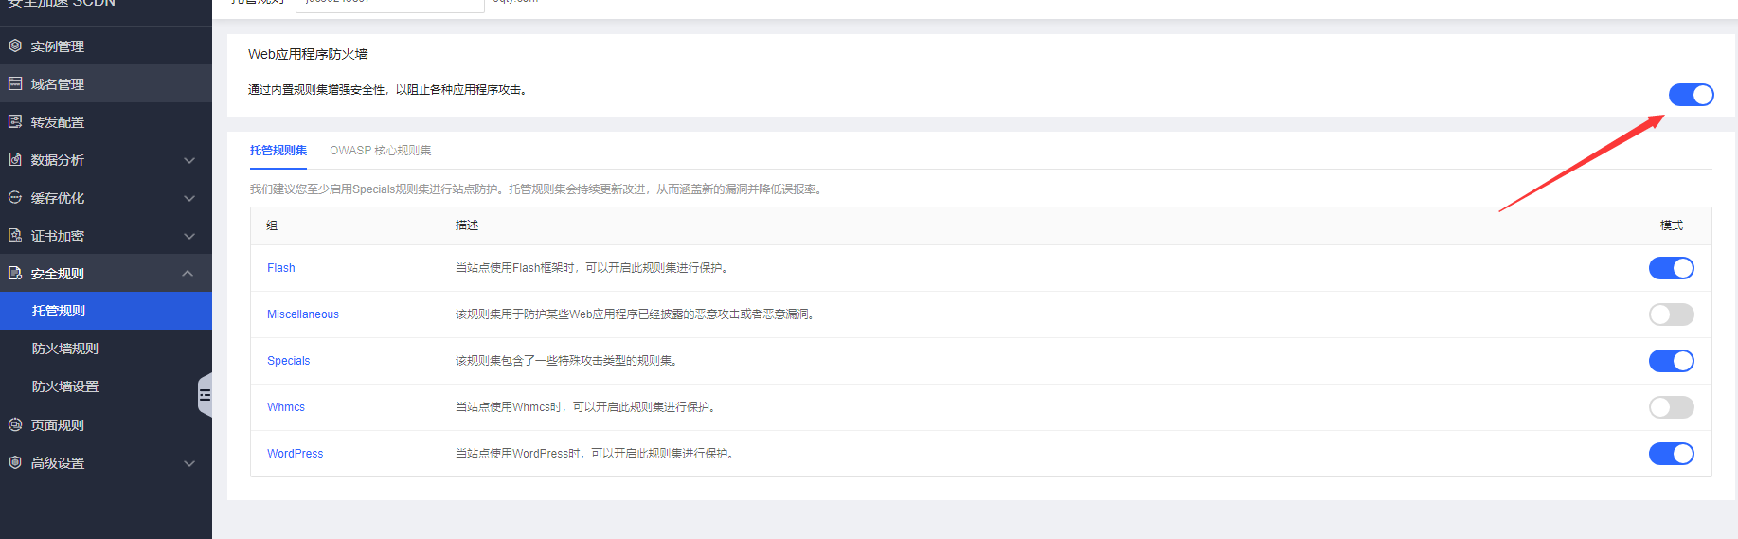
Task: Switch to the 托管规则集 tab
Action: 278,151
